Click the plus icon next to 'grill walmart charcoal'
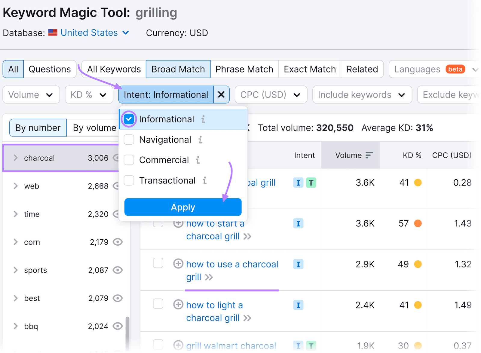This screenshot has height=353, width=481. [178, 345]
